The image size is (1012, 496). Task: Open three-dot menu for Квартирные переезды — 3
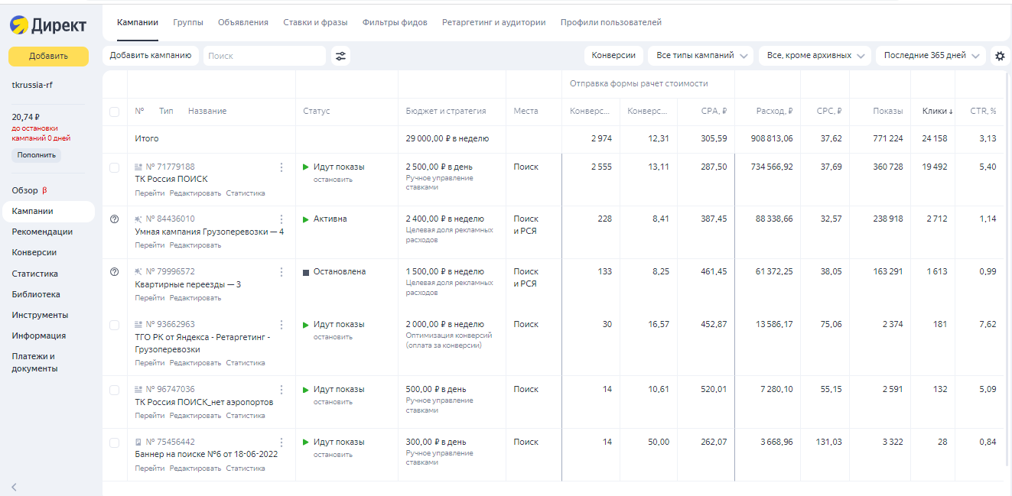(281, 272)
